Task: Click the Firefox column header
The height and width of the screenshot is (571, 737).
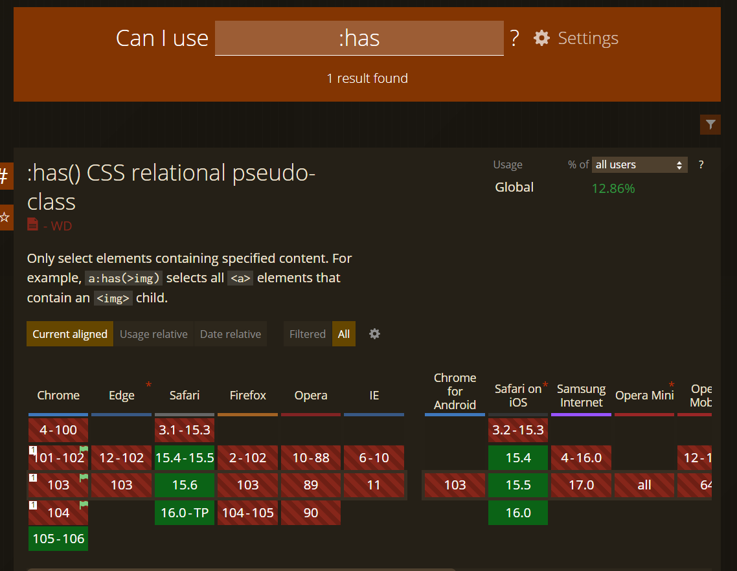Action: 247,396
